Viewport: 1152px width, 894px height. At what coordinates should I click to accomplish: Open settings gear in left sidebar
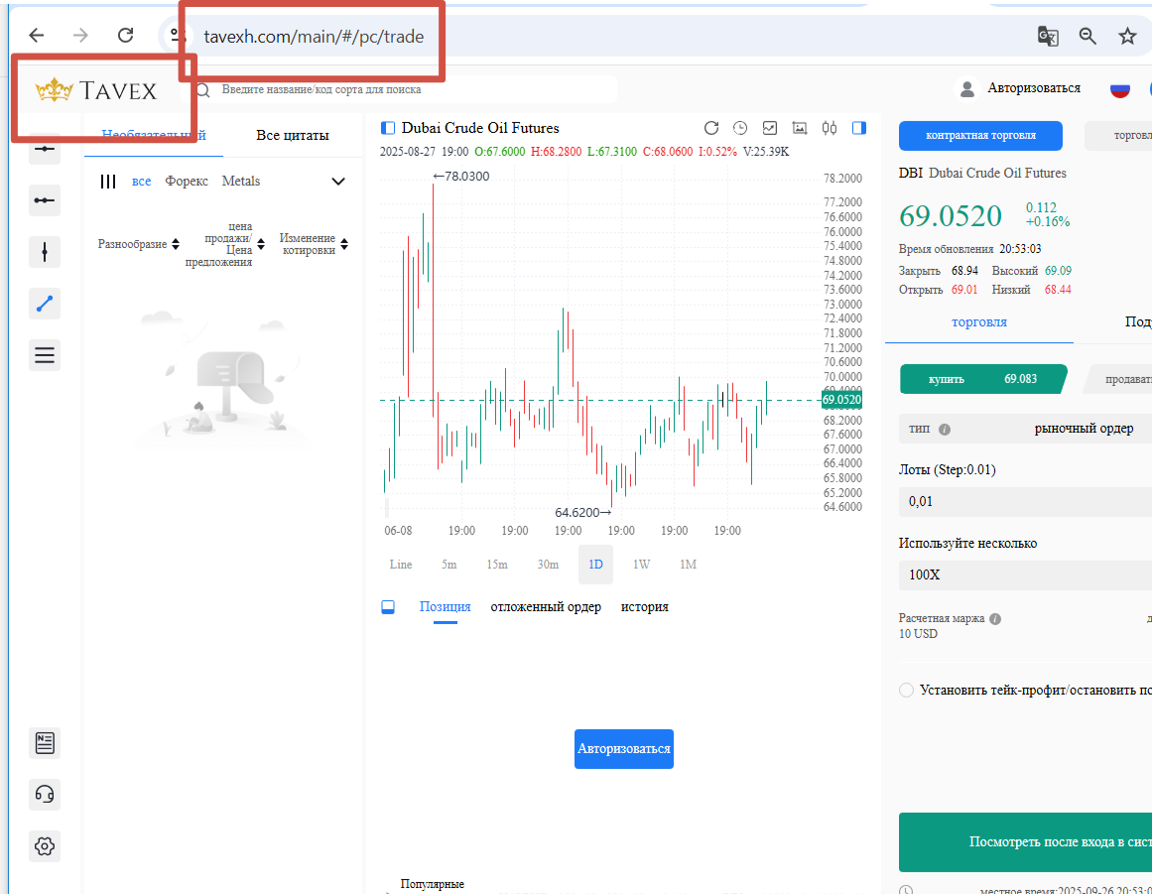click(44, 846)
